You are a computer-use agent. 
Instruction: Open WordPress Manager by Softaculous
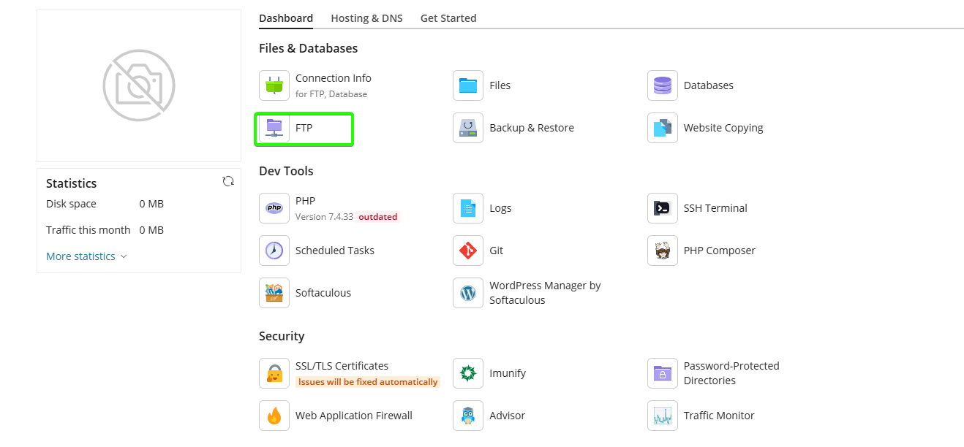point(544,293)
